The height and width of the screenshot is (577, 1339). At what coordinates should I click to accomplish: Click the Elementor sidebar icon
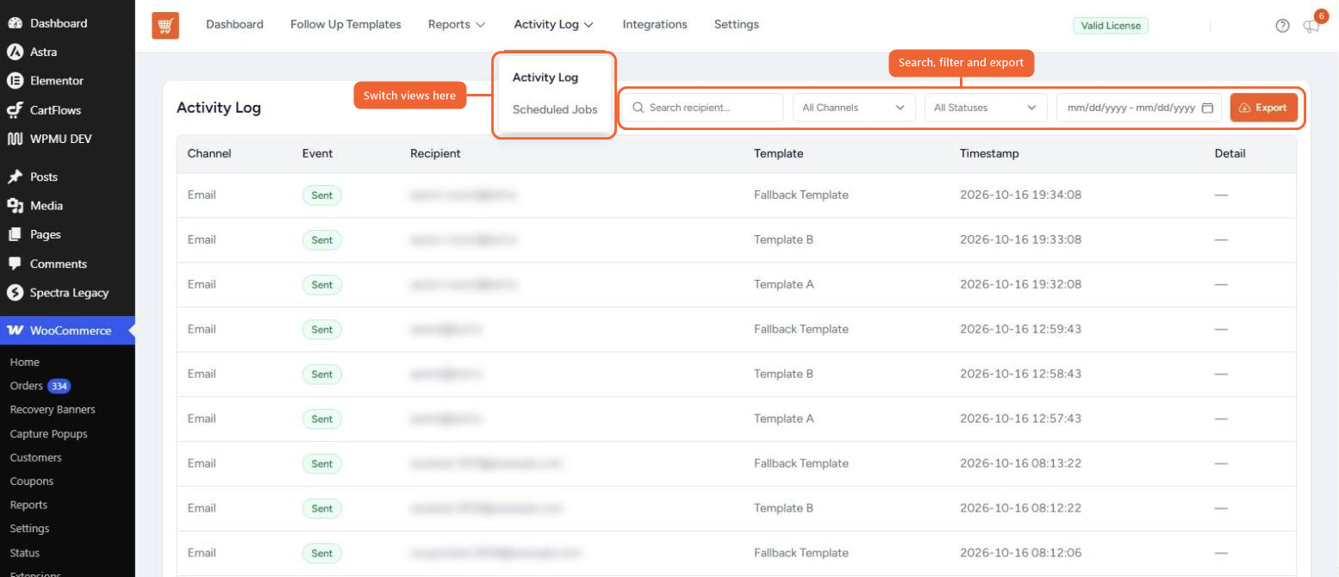[x=15, y=81]
